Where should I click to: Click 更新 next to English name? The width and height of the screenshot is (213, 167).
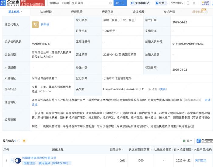click(x=163, y=89)
